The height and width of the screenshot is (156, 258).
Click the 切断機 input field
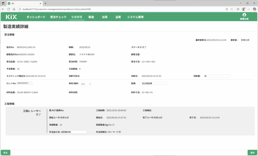click(x=217, y=76)
